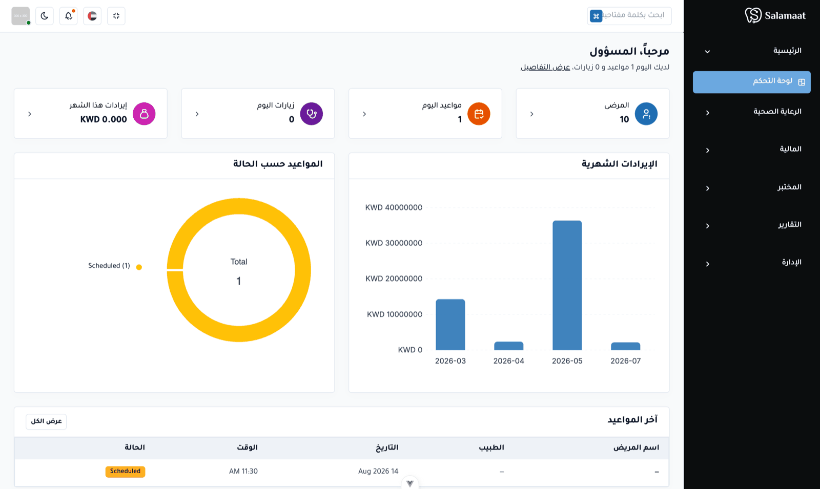Open today's appointments card arrow
Screen dimensions: 820x489
point(364,114)
